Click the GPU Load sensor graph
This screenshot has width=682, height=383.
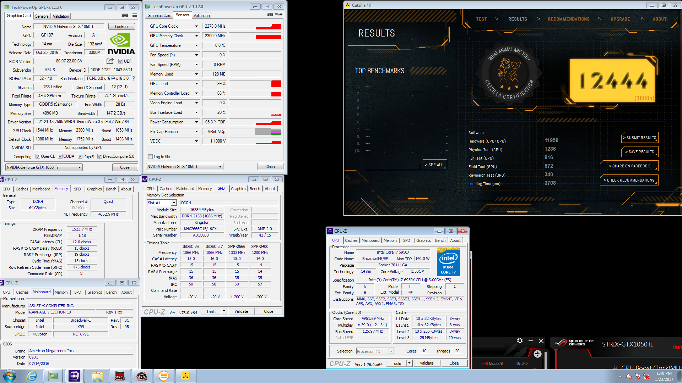coord(255,84)
